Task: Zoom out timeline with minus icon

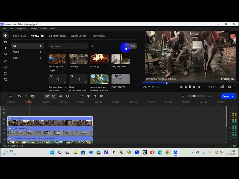Action: [x=183, y=96]
